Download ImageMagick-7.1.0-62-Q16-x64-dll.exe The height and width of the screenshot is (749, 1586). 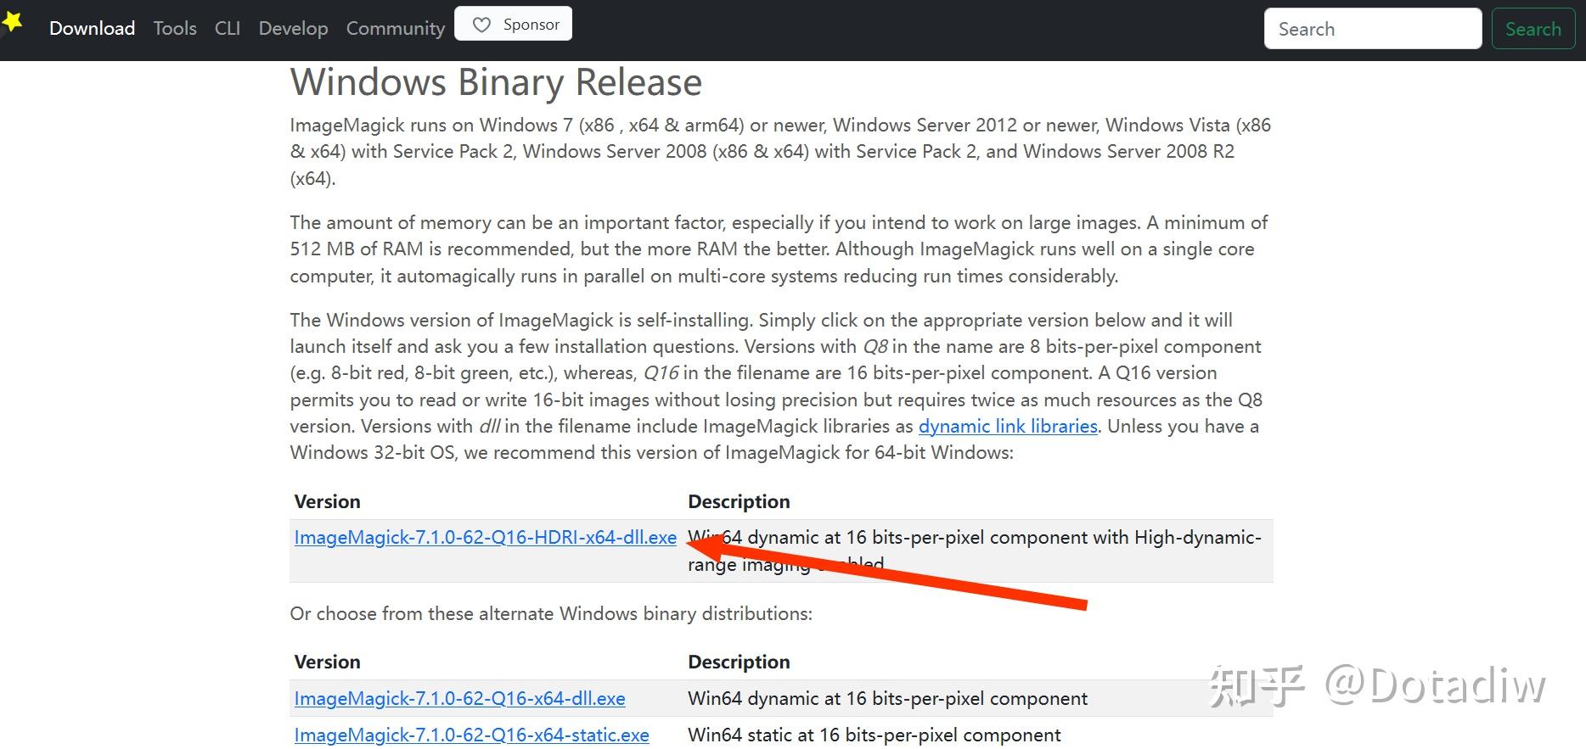click(x=459, y=698)
